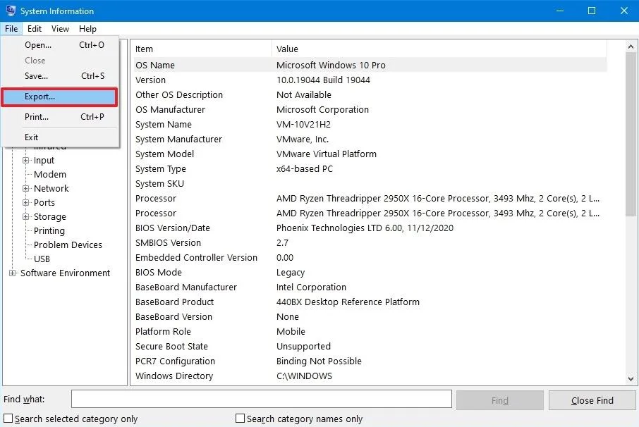The width and height of the screenshot is (639, 427).
Task: Click the Item column header
Action: tap(202, 49)
